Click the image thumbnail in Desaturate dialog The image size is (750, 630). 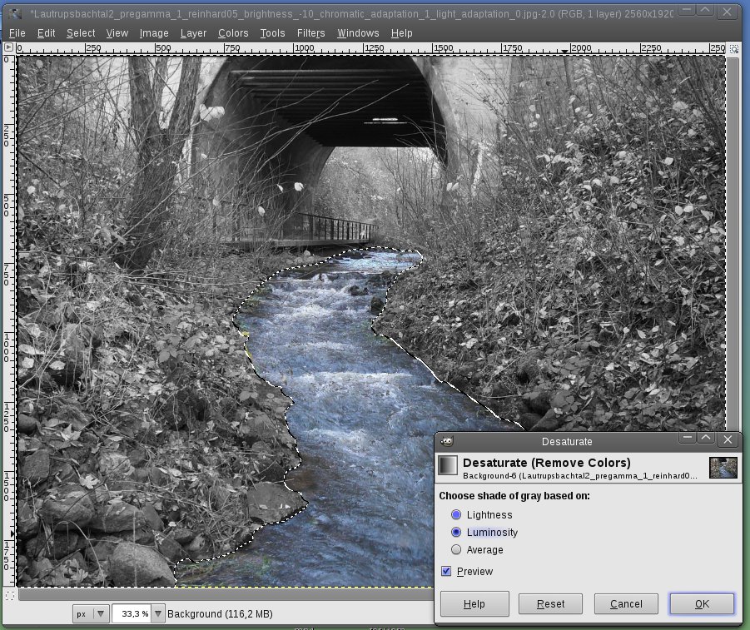tap(722, 467)
